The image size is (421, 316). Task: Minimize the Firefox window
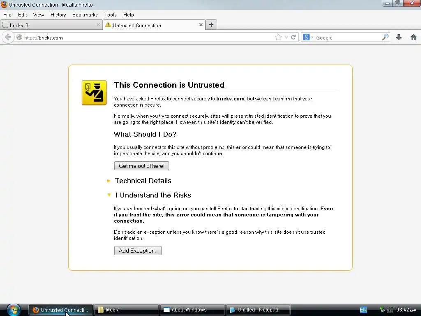387,3
